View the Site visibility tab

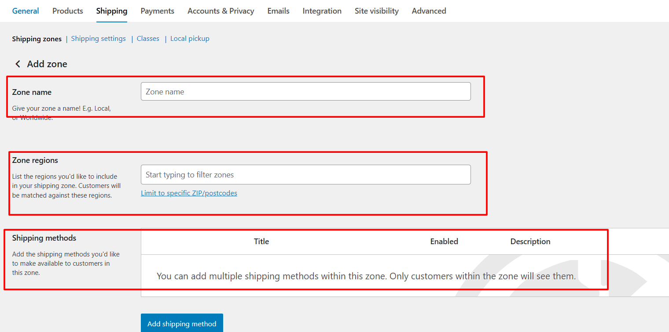[x=376, y=11]
